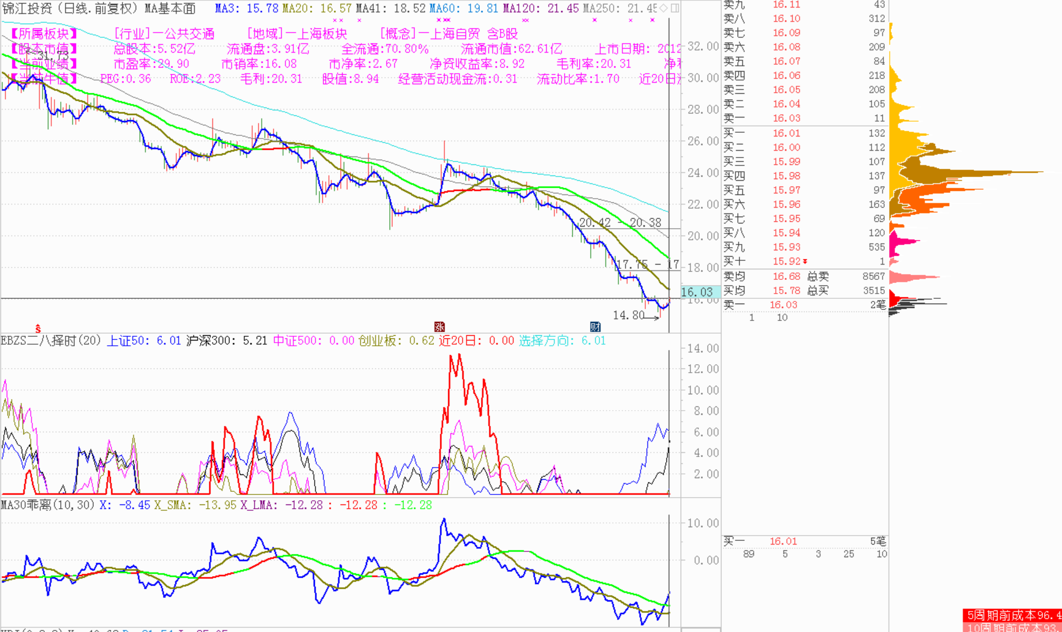
Task: Click the rightmost magenta x info marker
Action: [x=652, y=21]
